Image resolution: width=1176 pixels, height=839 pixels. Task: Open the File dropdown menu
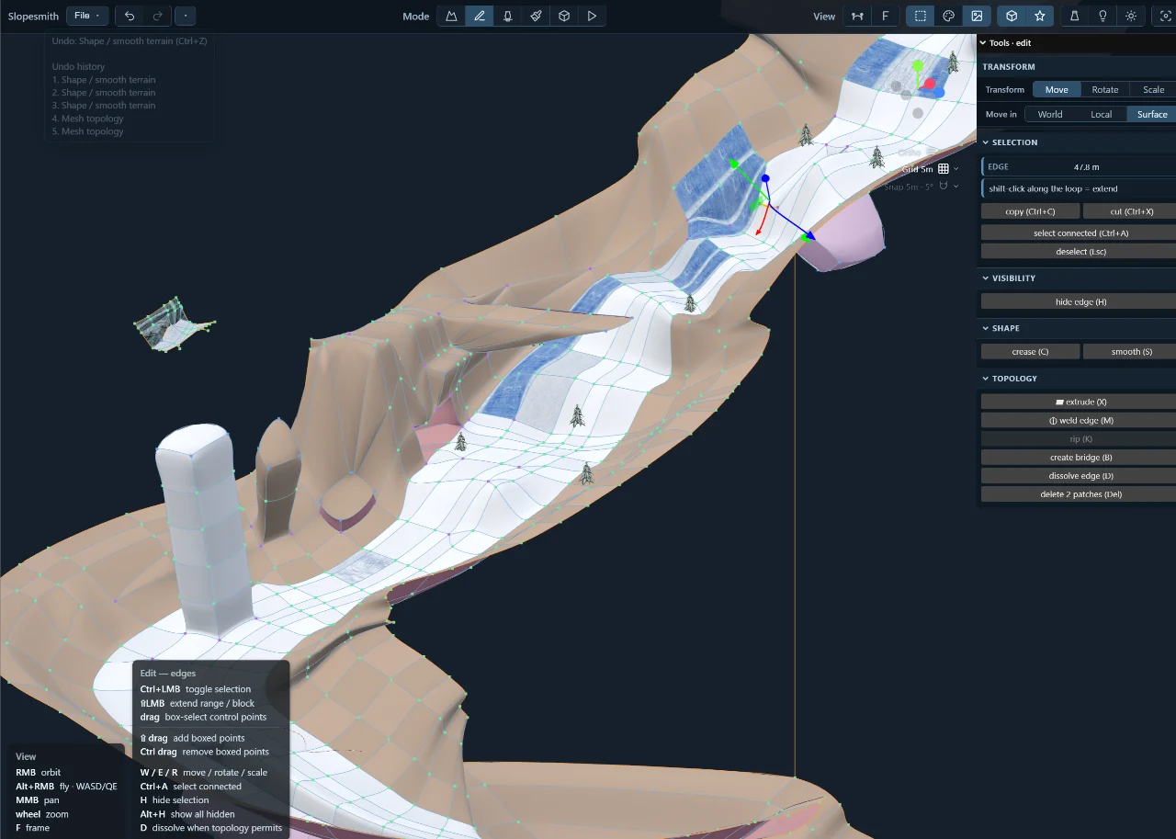pyautogui.click(x=87, y=16)
